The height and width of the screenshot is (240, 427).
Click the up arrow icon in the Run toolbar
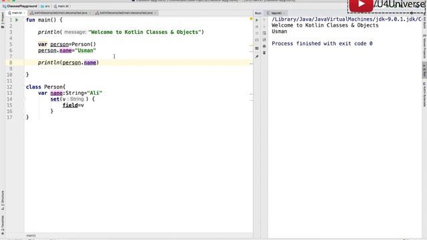click(x=264, y=20)
